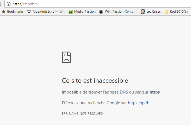Screen dimensions: 191x125
Task: Click the bold "https" server name text
Action: (x=154, y=92)
